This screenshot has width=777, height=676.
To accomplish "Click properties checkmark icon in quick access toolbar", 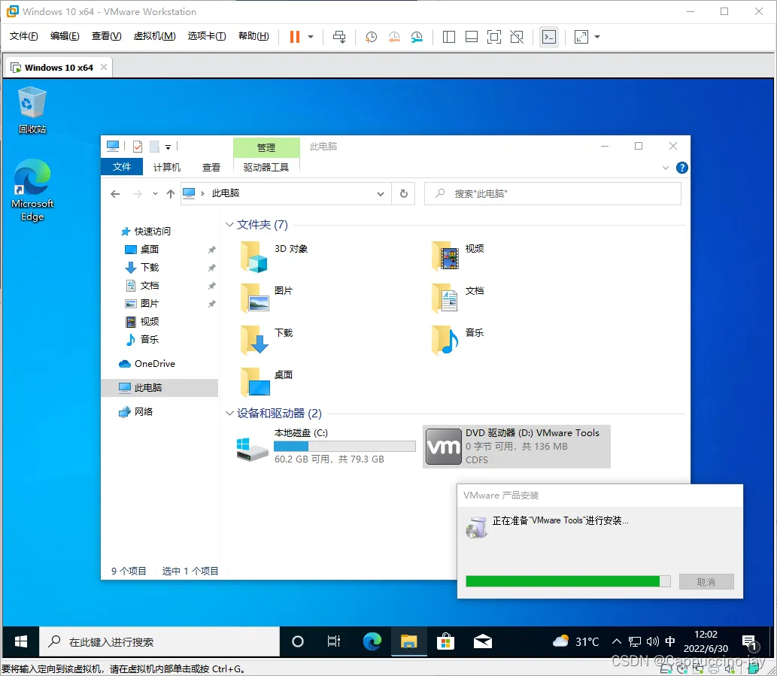I will (x=138, y=147).
